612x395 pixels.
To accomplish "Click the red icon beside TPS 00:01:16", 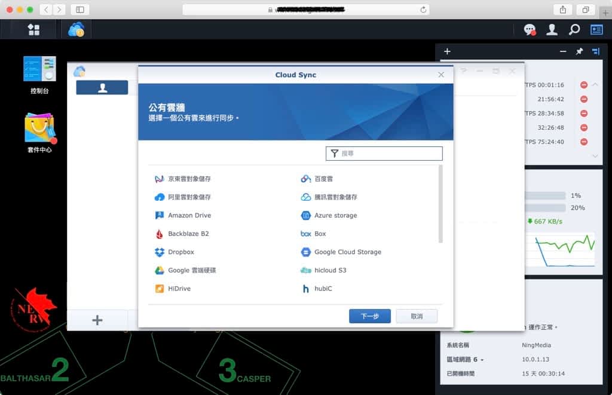I will pyautogui.click(x=584, y=85).
